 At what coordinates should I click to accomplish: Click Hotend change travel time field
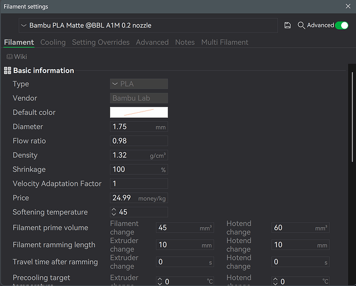click(300, 262)
